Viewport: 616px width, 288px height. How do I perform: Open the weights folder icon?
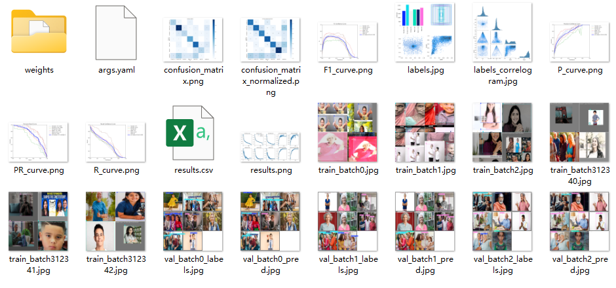[x=39, y=31]
